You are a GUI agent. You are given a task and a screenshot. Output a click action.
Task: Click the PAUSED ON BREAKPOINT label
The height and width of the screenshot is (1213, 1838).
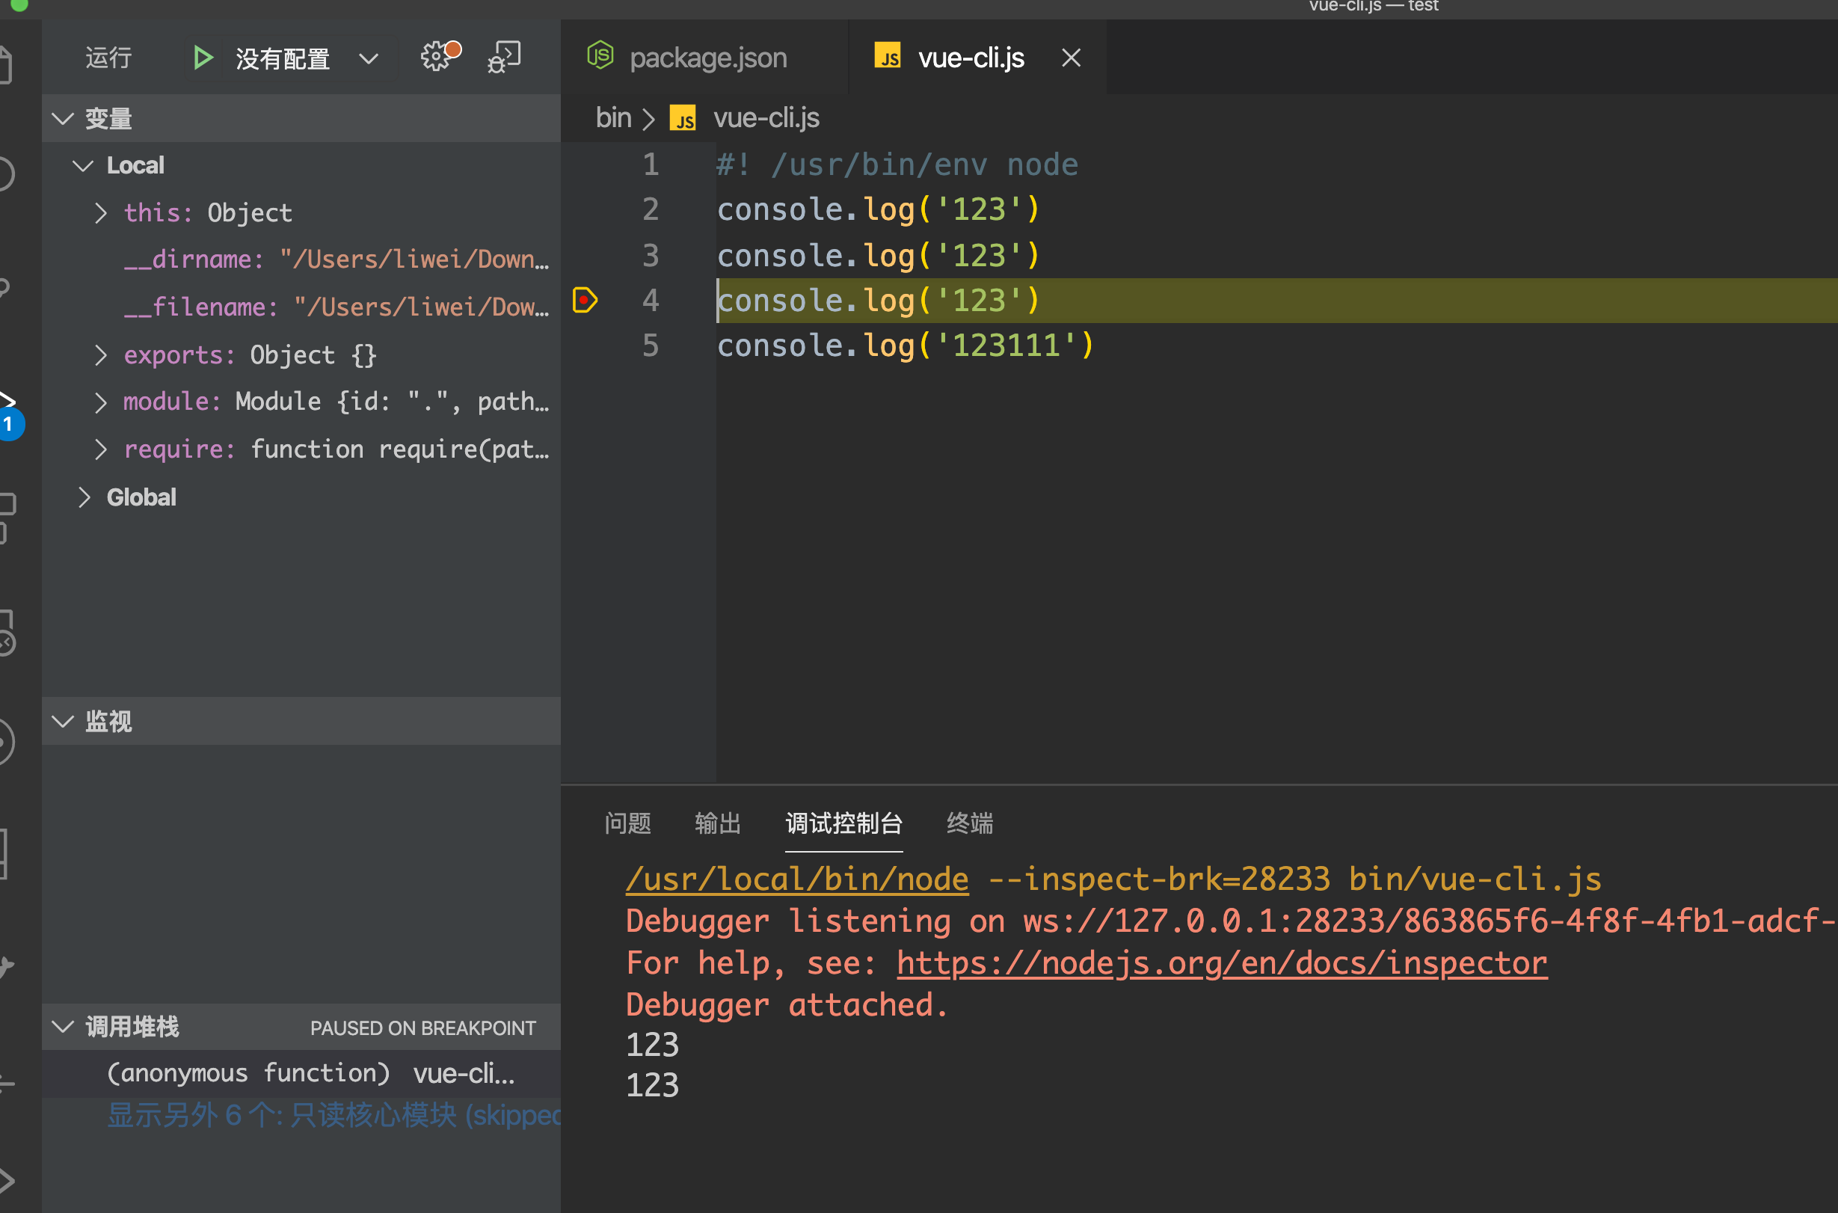tap(422, 1028)
